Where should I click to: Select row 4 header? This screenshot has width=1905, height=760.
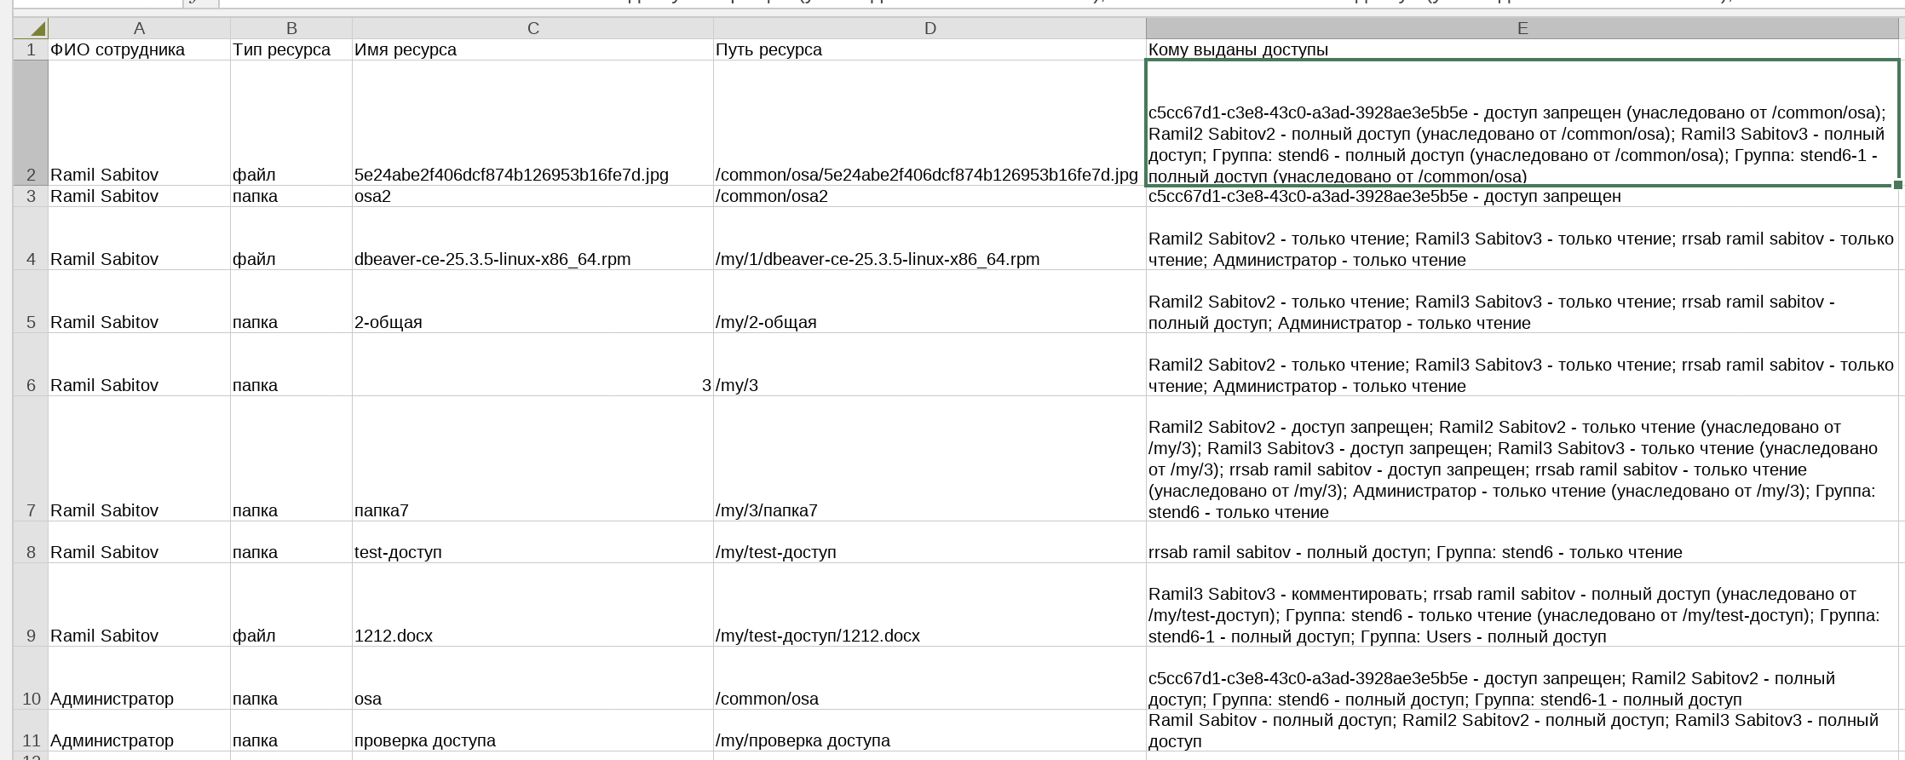pos(31,239)
